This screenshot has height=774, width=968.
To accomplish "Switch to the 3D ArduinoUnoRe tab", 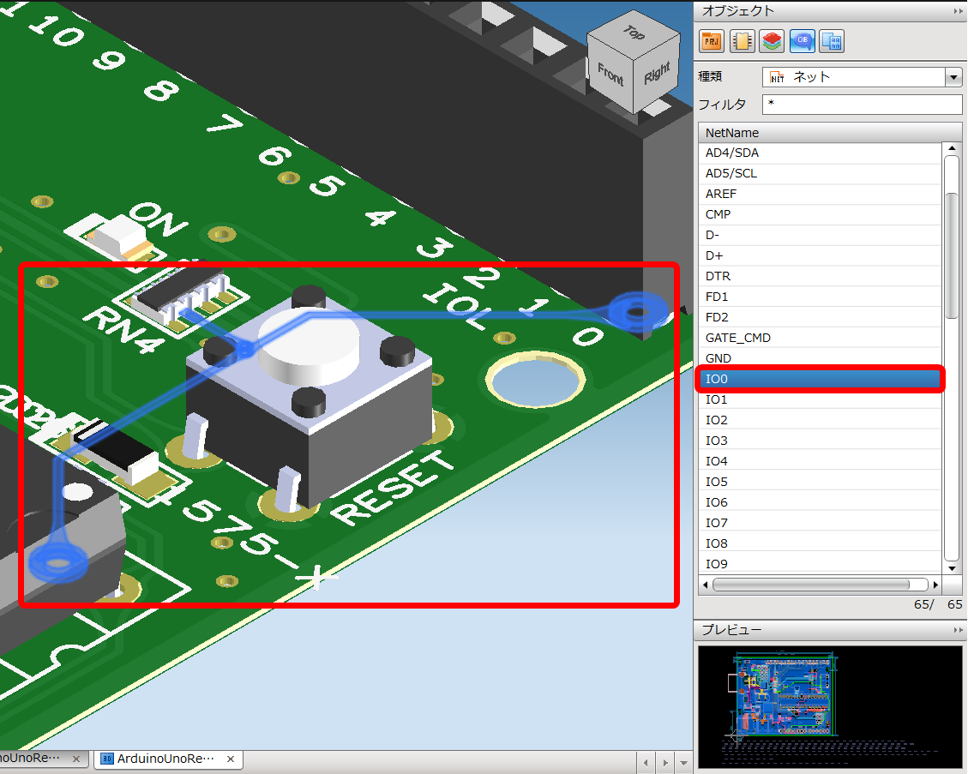I will point(163,759).
